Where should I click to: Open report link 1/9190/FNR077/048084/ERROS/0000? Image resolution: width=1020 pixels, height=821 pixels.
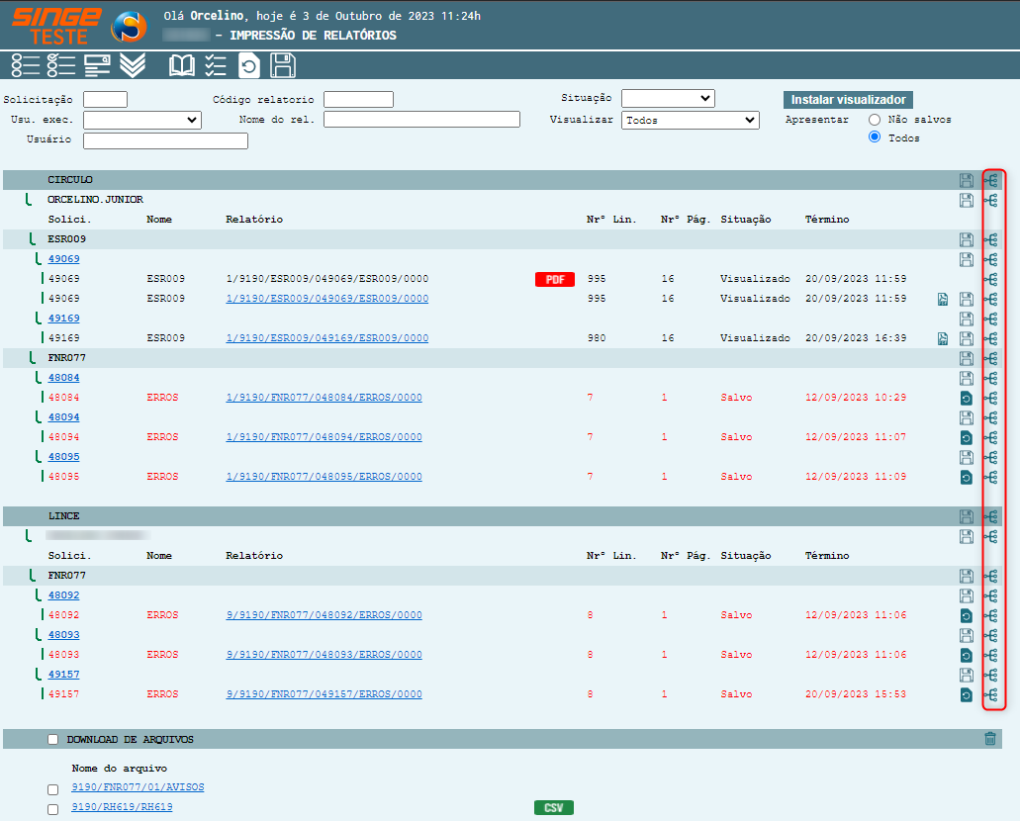pyautogui.click(x=324, y=398)
